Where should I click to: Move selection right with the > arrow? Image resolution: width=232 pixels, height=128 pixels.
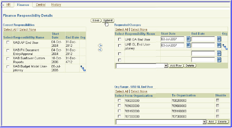point(100,45)
